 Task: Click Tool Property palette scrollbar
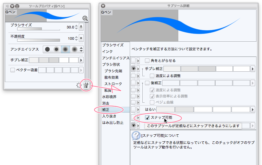pos(86,52)
